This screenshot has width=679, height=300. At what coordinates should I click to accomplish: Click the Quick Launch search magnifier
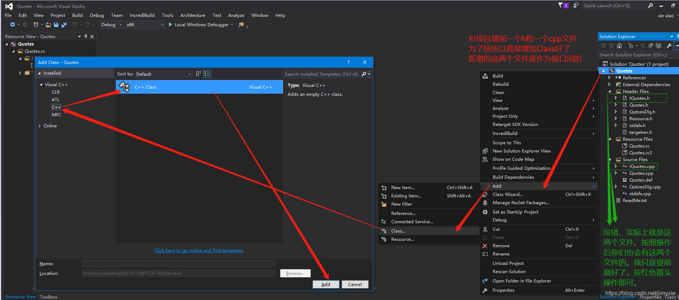pyautogui.click(x=650, y=5)
